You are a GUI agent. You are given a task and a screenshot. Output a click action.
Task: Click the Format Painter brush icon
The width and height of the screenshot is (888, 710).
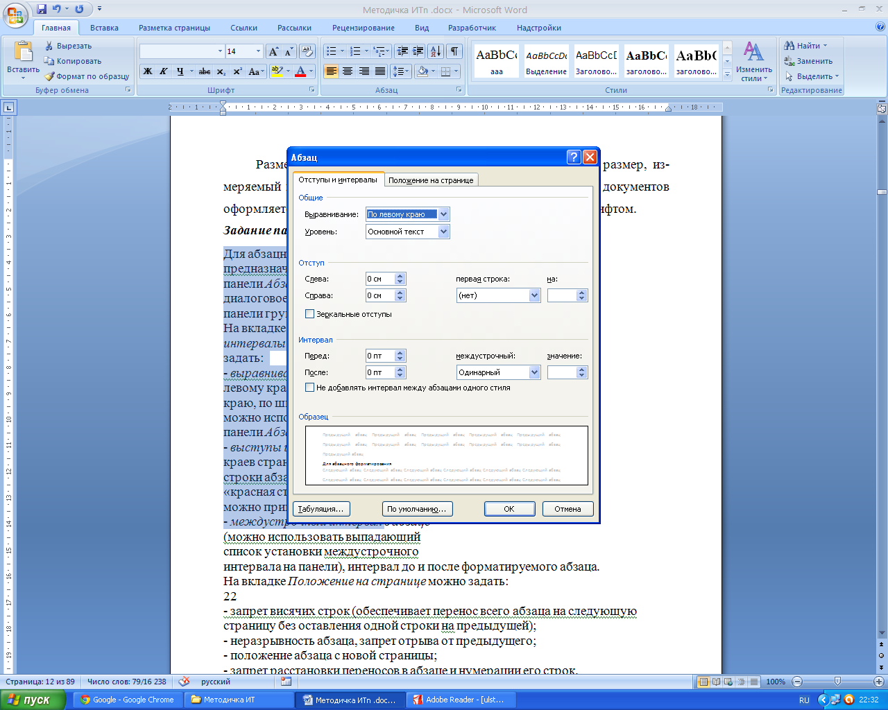(x=49, y=76)
